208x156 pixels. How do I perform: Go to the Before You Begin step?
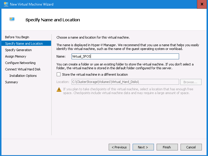point(17,37)
